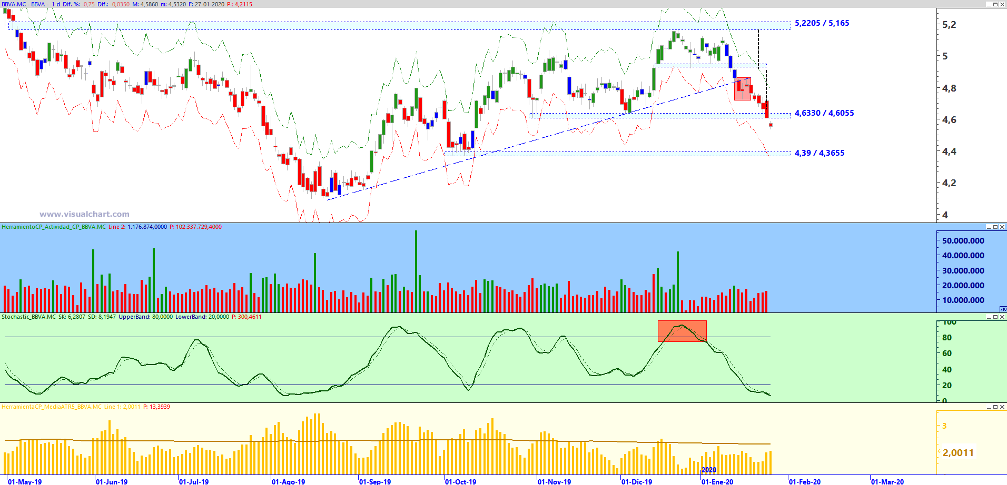Minimize the Stochastic indicator pane
This screenshot has height=485, width=1007.
(x=989, y=317)
